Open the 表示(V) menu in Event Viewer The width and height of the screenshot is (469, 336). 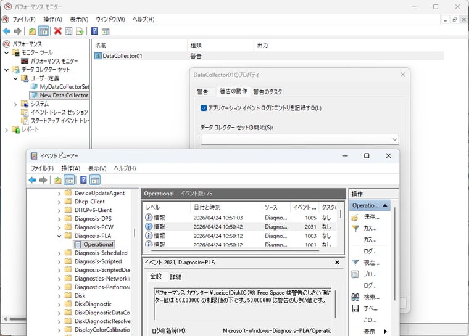pyautogui.click(x=97, y=168)
